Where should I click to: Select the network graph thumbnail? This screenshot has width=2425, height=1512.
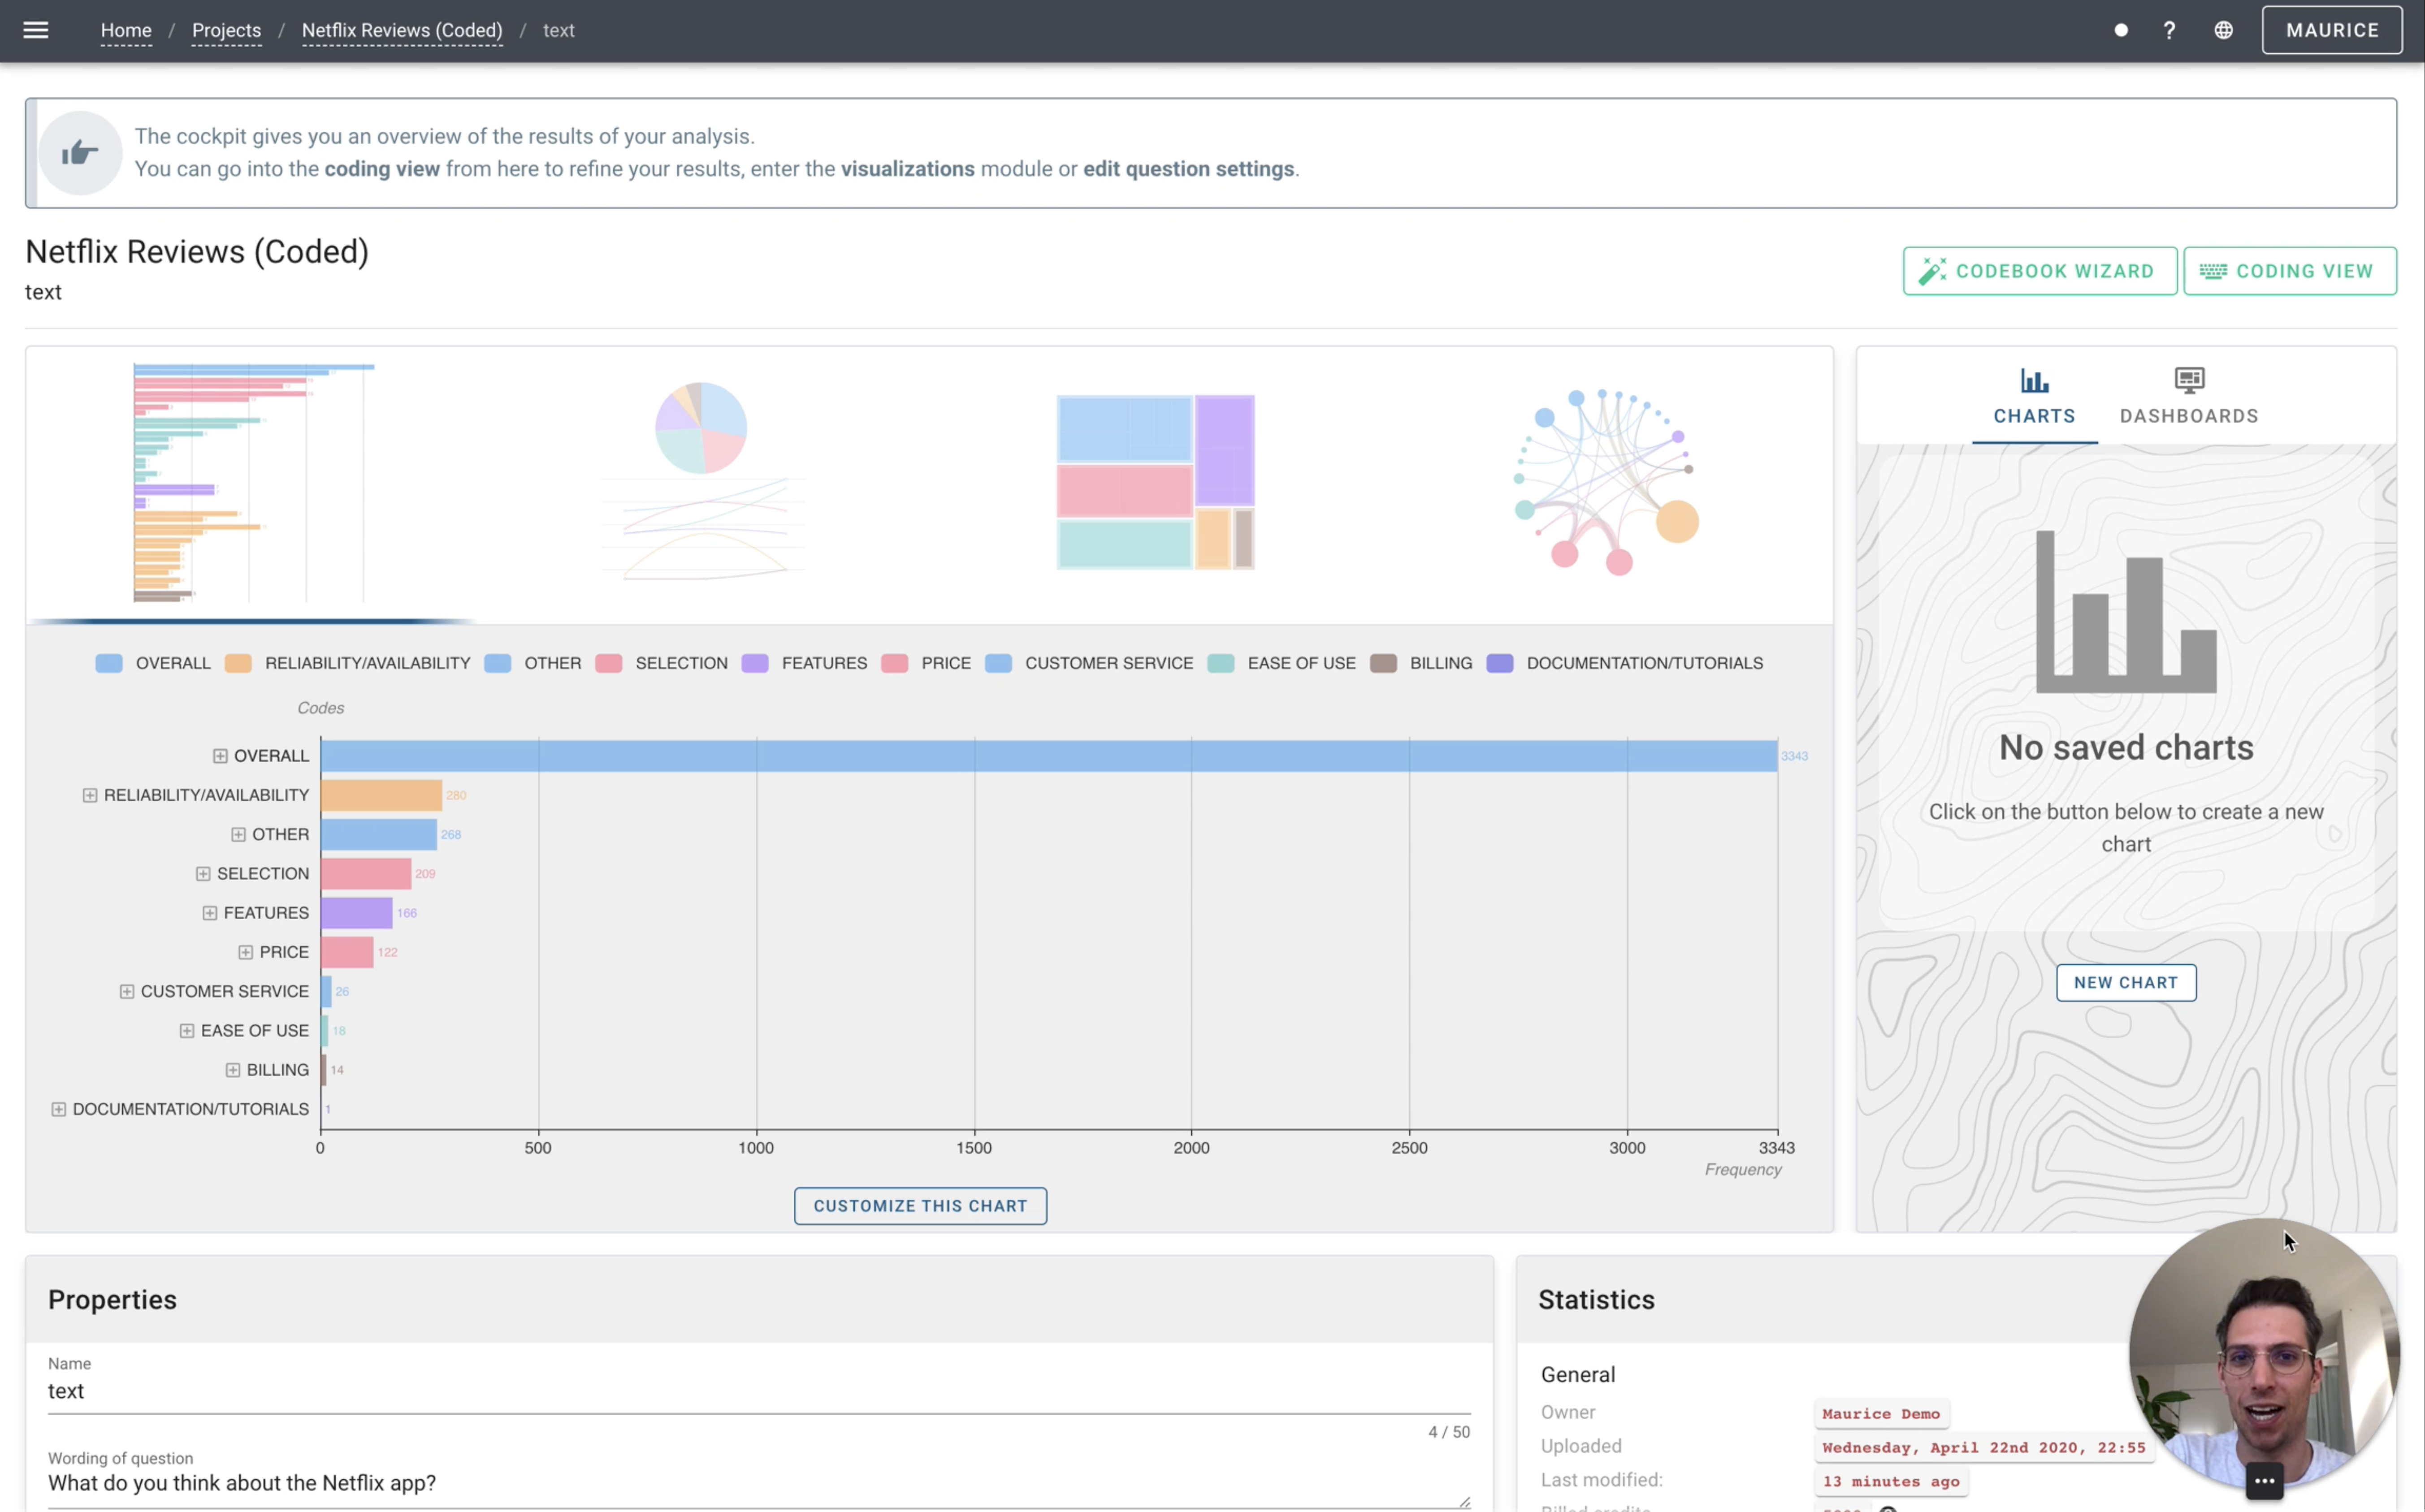click(1606, 482)
